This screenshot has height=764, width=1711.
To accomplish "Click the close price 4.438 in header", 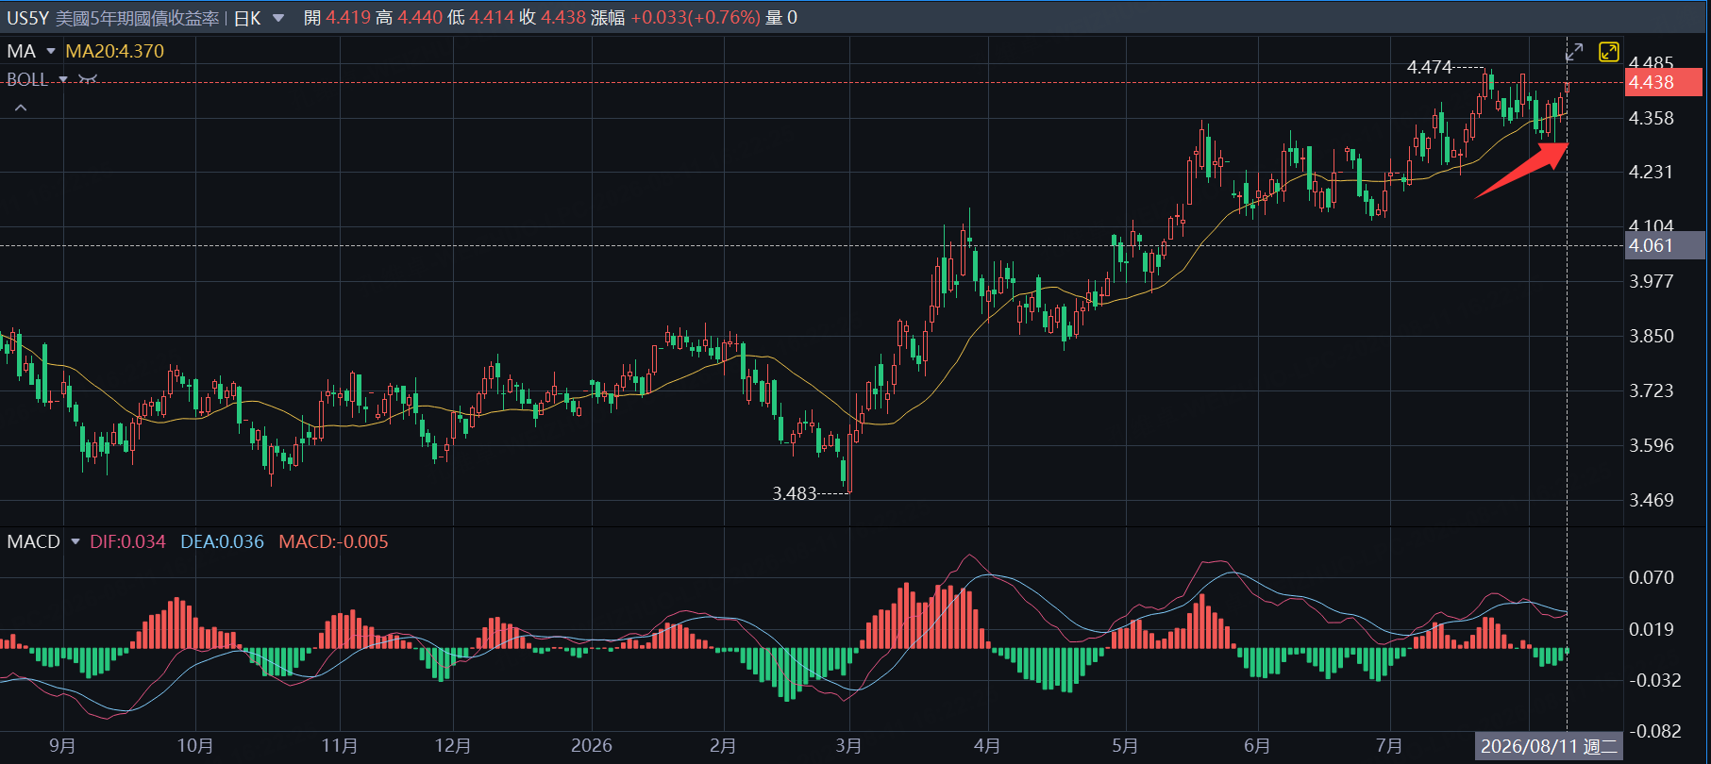I will coord(563,18).
